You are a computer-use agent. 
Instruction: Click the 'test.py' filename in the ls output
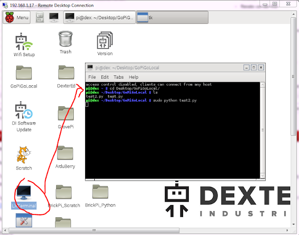115,96
